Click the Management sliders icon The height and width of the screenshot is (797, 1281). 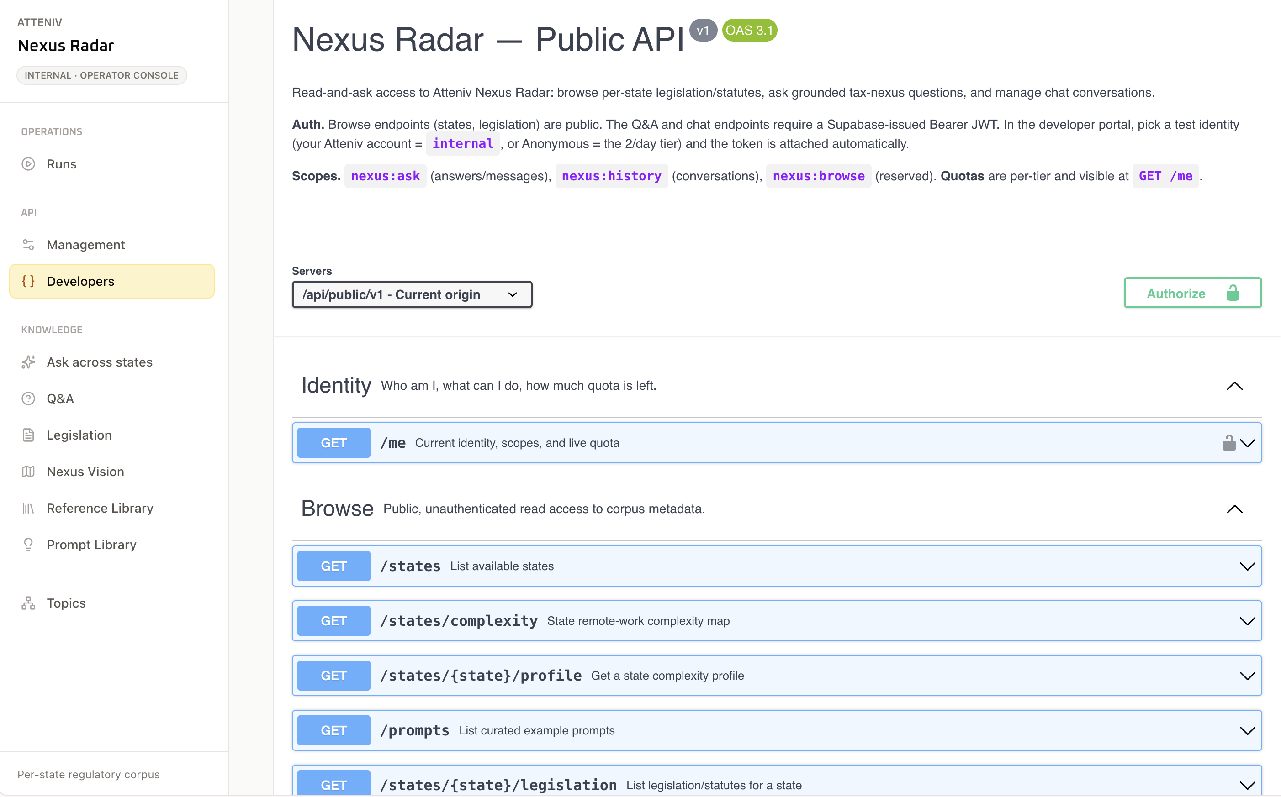click(x=28, y=245)
